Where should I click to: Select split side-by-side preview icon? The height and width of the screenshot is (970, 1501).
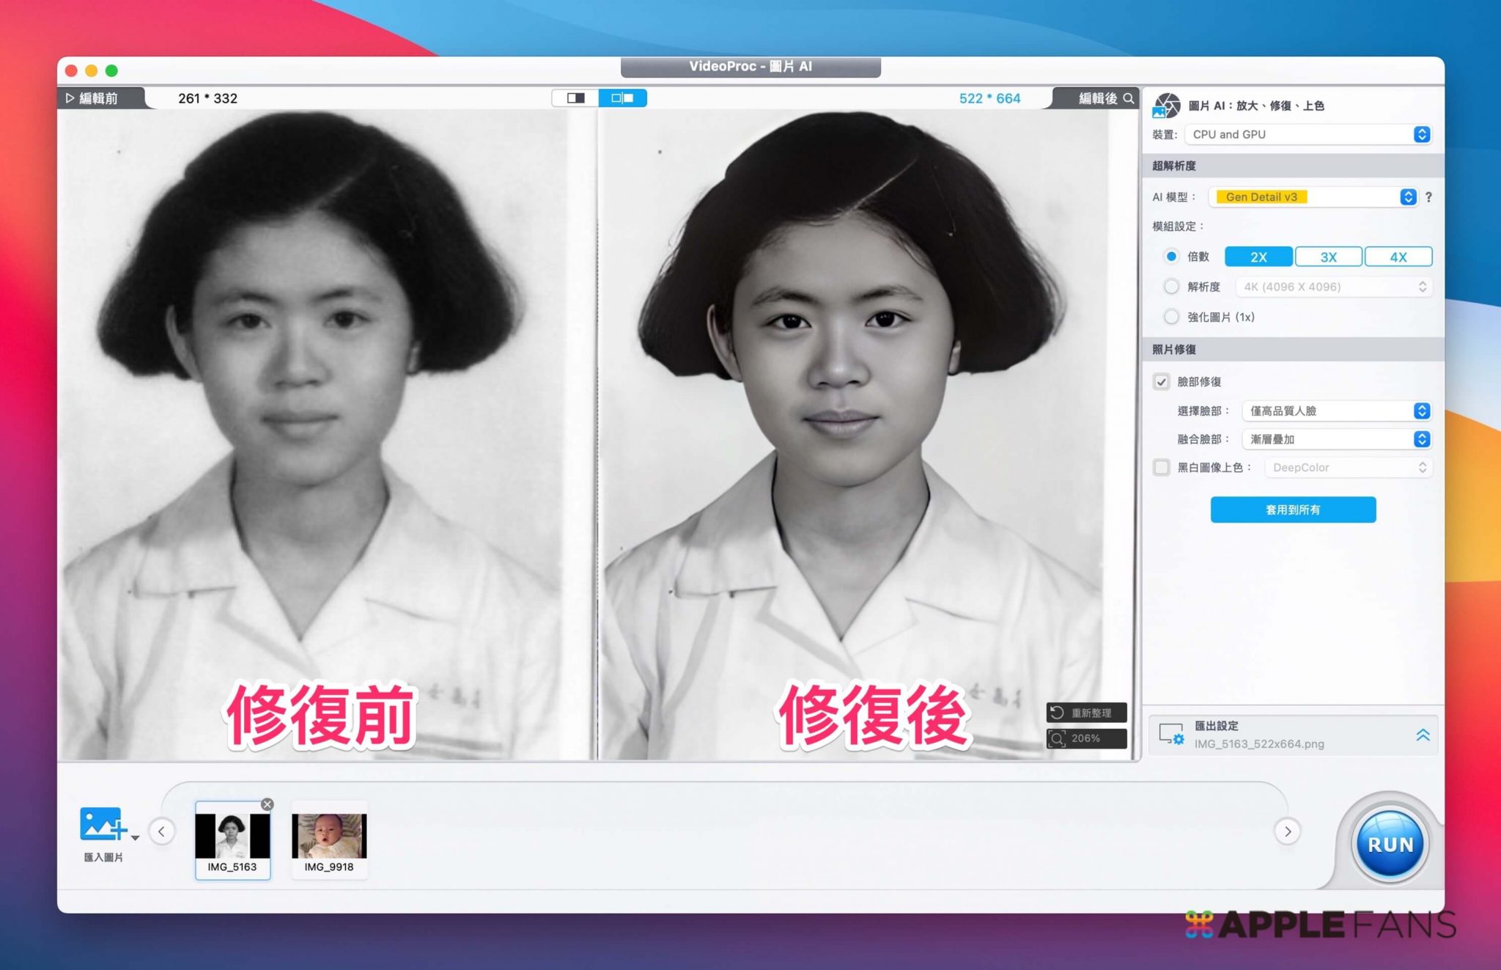(622, 98)
